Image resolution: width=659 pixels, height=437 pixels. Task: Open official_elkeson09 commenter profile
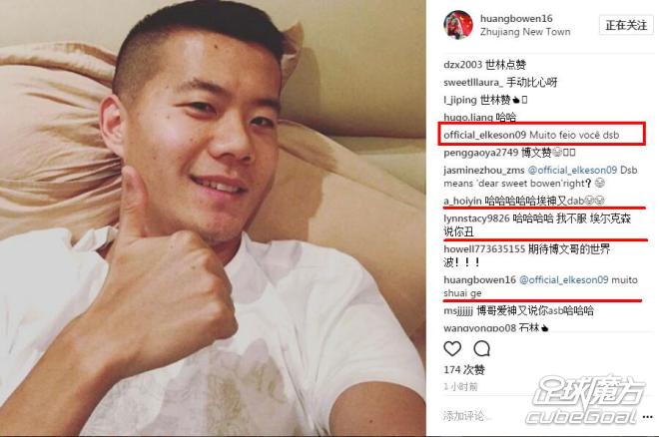point(484,135)
